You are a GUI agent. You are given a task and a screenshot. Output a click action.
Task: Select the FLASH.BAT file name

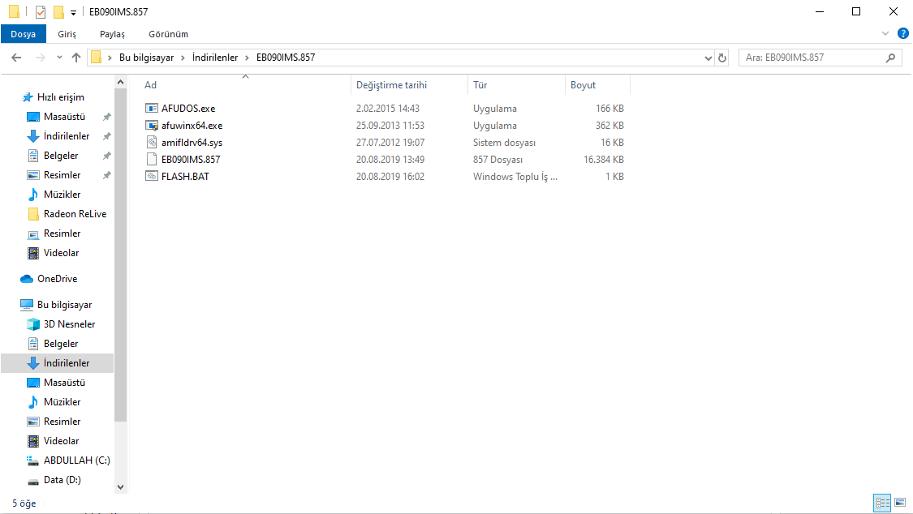[185, 176]
